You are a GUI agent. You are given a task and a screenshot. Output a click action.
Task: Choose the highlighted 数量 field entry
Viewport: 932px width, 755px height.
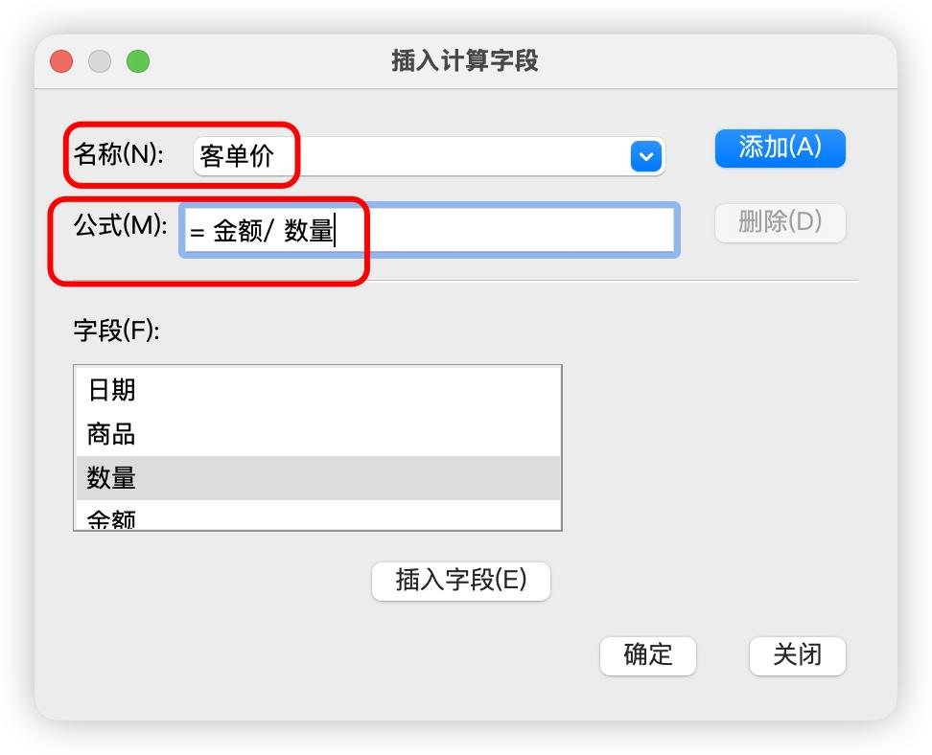[x=316, y=477]
